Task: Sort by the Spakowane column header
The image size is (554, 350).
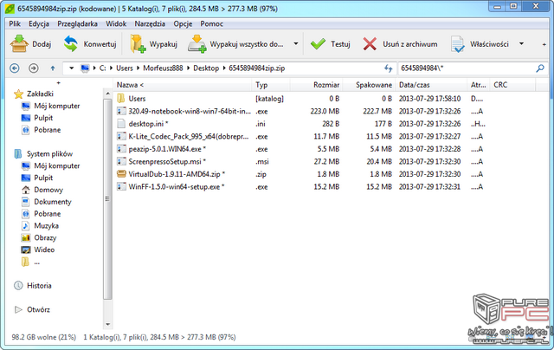Action: 369,85
